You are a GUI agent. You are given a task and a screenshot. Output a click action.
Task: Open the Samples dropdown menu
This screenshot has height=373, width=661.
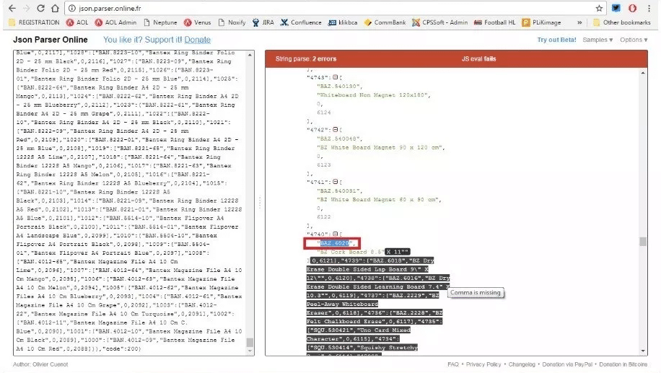click(598, 40)
